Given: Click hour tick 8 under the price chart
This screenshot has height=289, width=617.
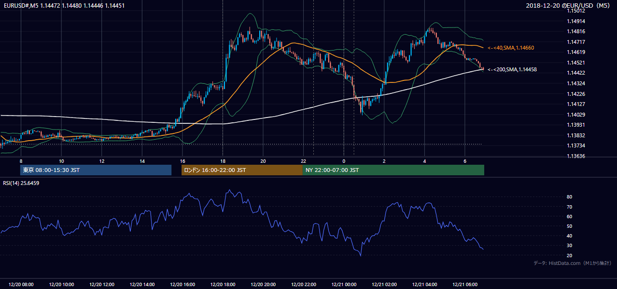Looking at the screenshot, I should (x=21, y=161).
